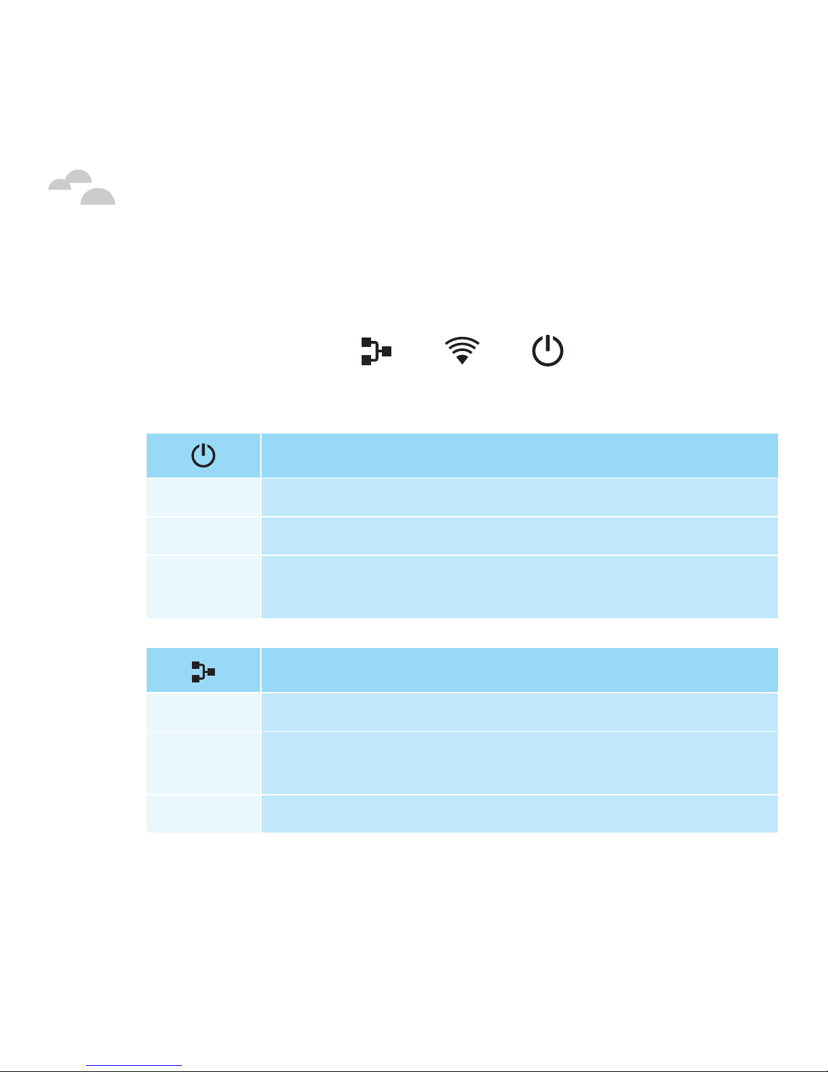Click the gray cloud icon
828x1072 pixels.
click(x=81, y=187)
